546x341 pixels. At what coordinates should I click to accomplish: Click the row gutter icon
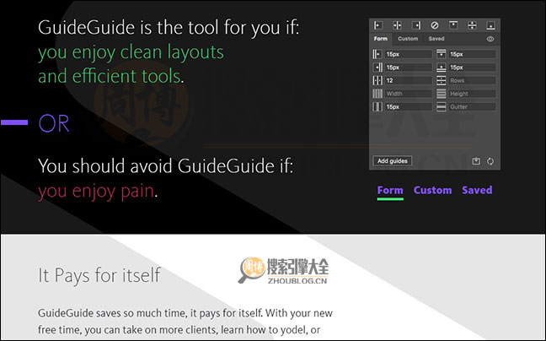[x=442, y=106]
